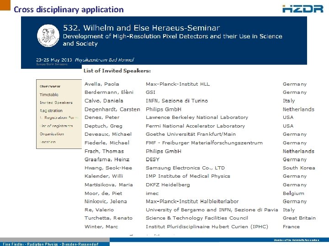Viewport: 329px width, 246px height.
Task: Click country 'Belgium'
Action: [293, 193]
